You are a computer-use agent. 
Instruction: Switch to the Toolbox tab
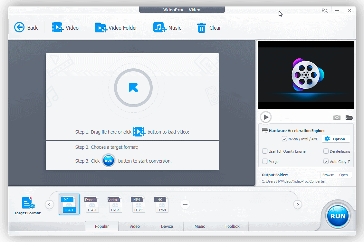coord(232,226)
